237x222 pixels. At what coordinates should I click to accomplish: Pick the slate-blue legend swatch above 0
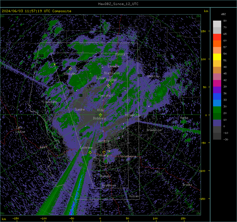coord(217,123)
